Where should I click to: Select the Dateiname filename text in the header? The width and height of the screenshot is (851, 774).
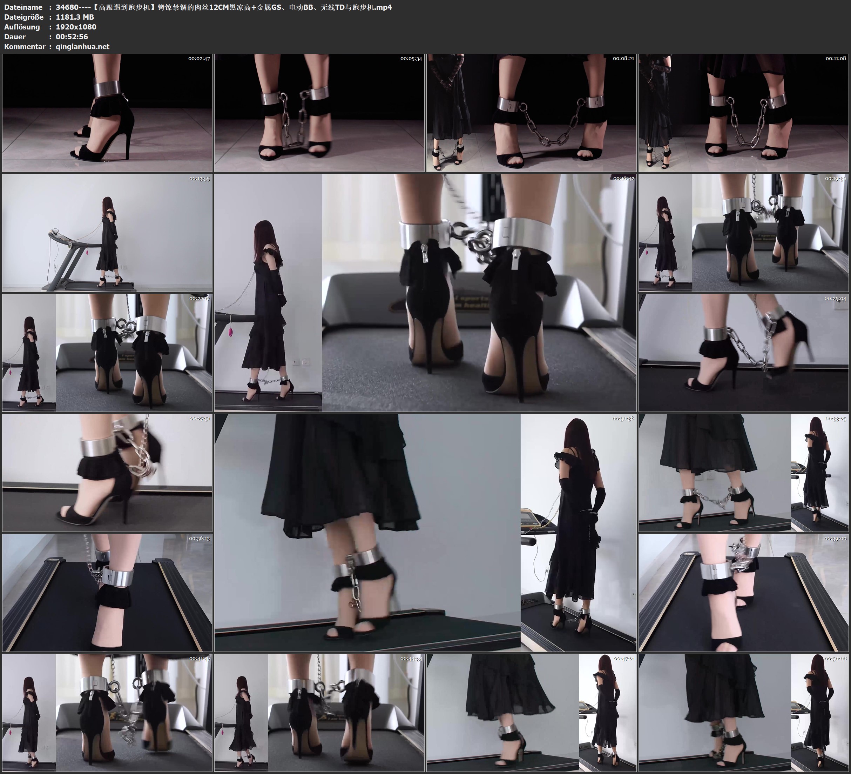click(224, 7)
